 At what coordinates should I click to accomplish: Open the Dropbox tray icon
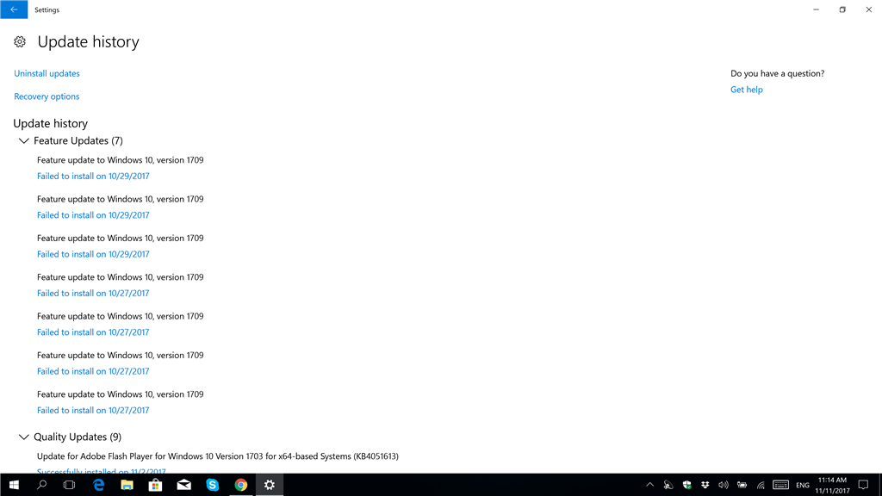[x=705, y=485]
